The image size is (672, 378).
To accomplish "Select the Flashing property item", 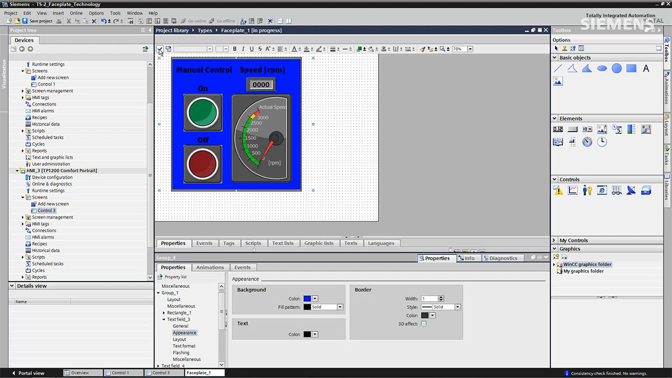I will pos(181,353).
